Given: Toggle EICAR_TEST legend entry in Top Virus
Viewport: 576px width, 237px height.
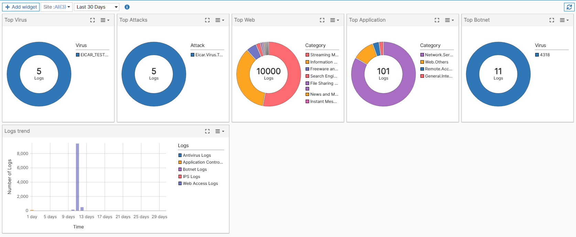Looking at the screenshot, I should point(92,55).
